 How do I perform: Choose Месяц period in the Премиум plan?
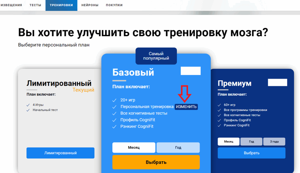229,141
